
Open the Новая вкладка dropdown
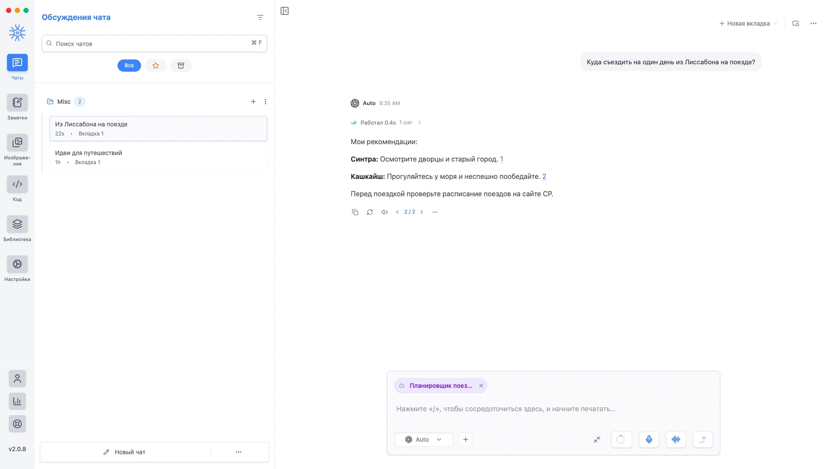[748, 23]
